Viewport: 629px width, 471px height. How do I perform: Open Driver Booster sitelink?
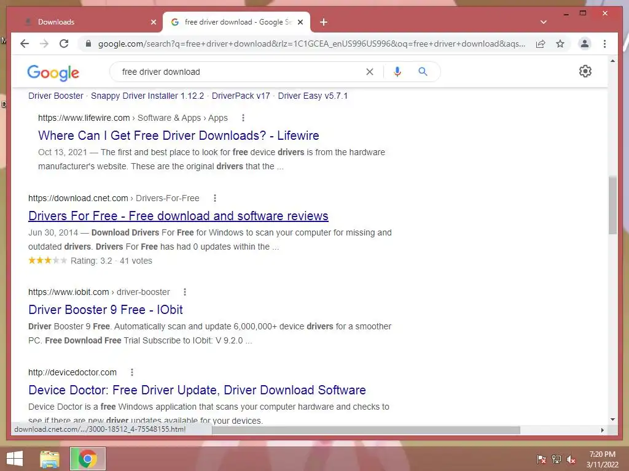tap(56, 96)
